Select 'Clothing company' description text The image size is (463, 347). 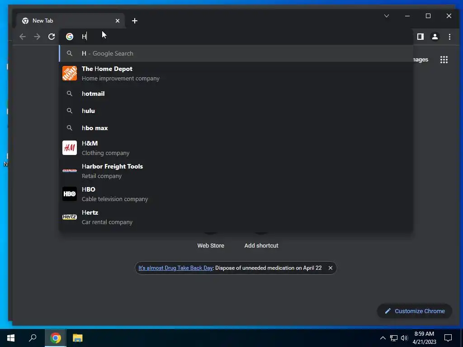click(x=105, y=153)
